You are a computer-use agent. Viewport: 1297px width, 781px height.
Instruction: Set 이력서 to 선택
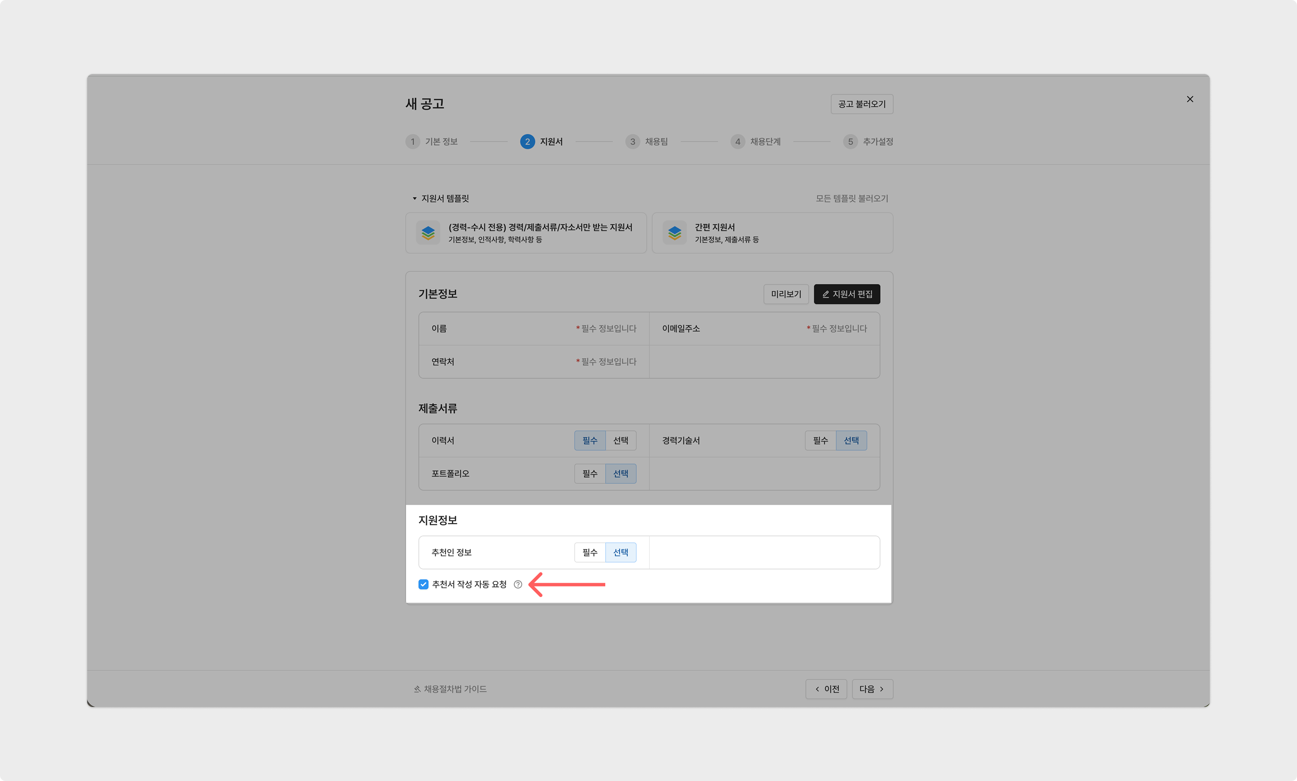(621, 440)
